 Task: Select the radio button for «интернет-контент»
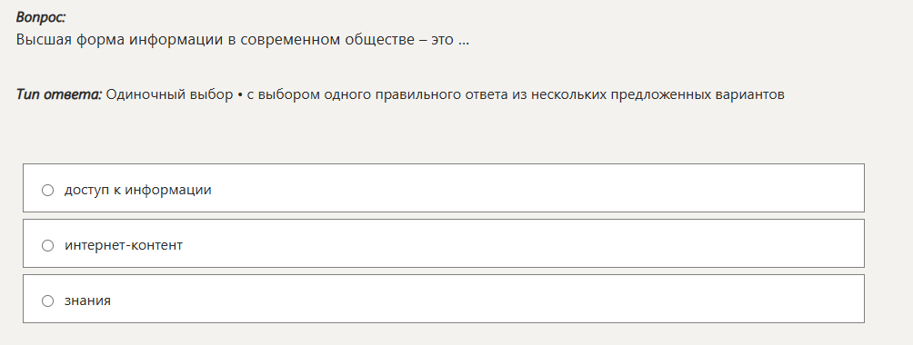coord(48,245)
